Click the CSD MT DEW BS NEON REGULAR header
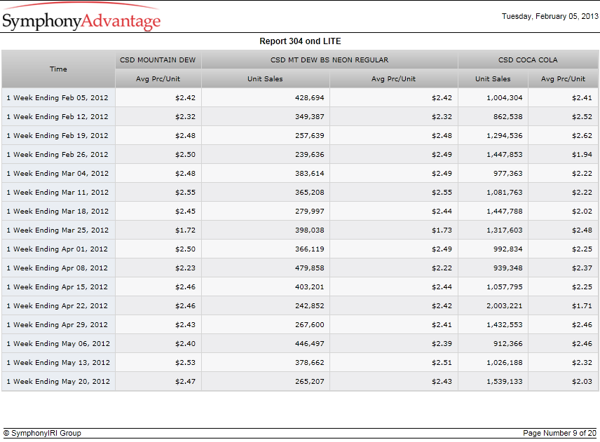 329,60
